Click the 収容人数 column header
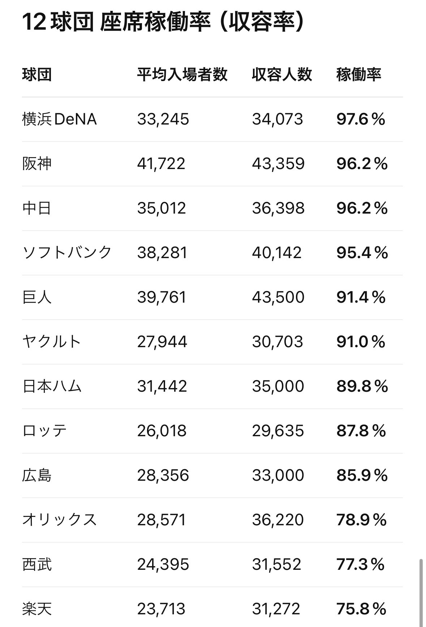 (282, 75)
